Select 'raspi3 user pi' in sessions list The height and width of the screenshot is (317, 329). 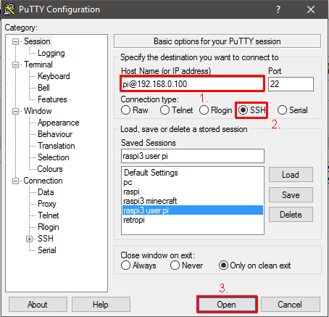[192, 210]
